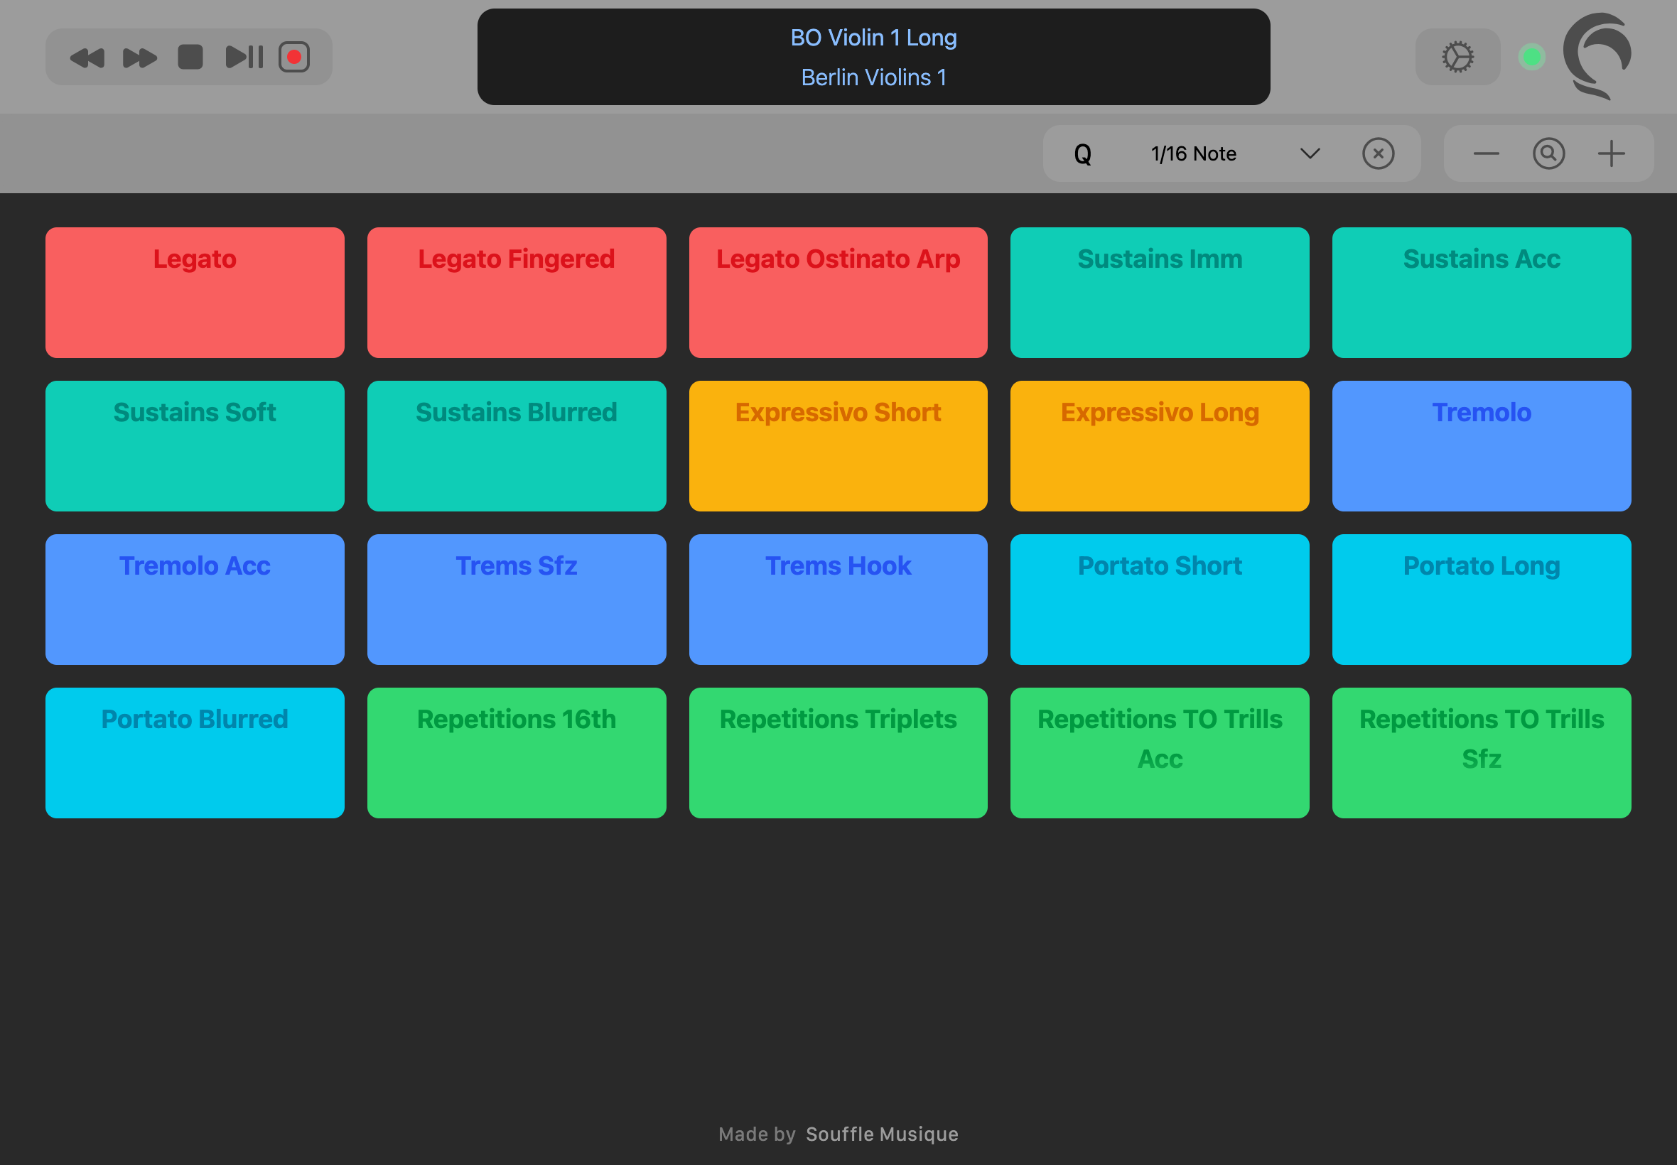Open the Souffle Musique credit link
The image size is (1677, 1165).
882,1134
